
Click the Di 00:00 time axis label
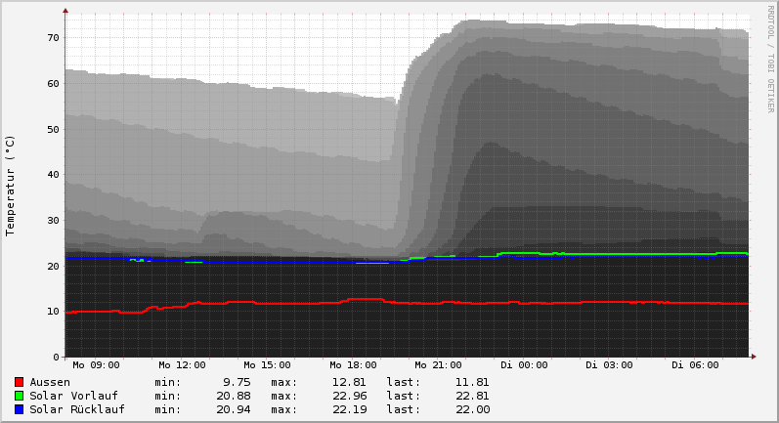[524, 365]
